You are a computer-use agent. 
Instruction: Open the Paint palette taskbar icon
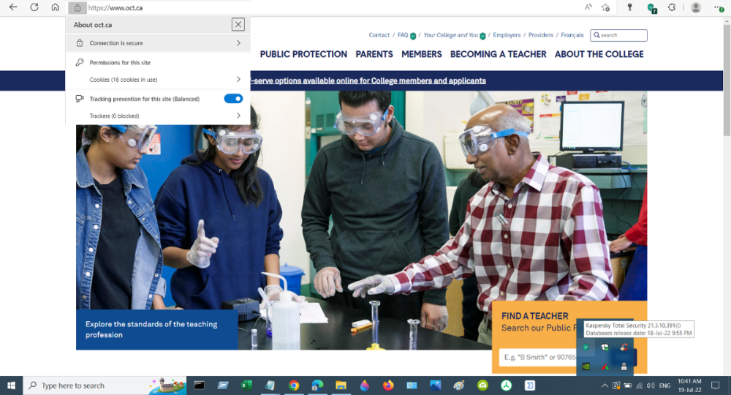click(x=459, y=385)
